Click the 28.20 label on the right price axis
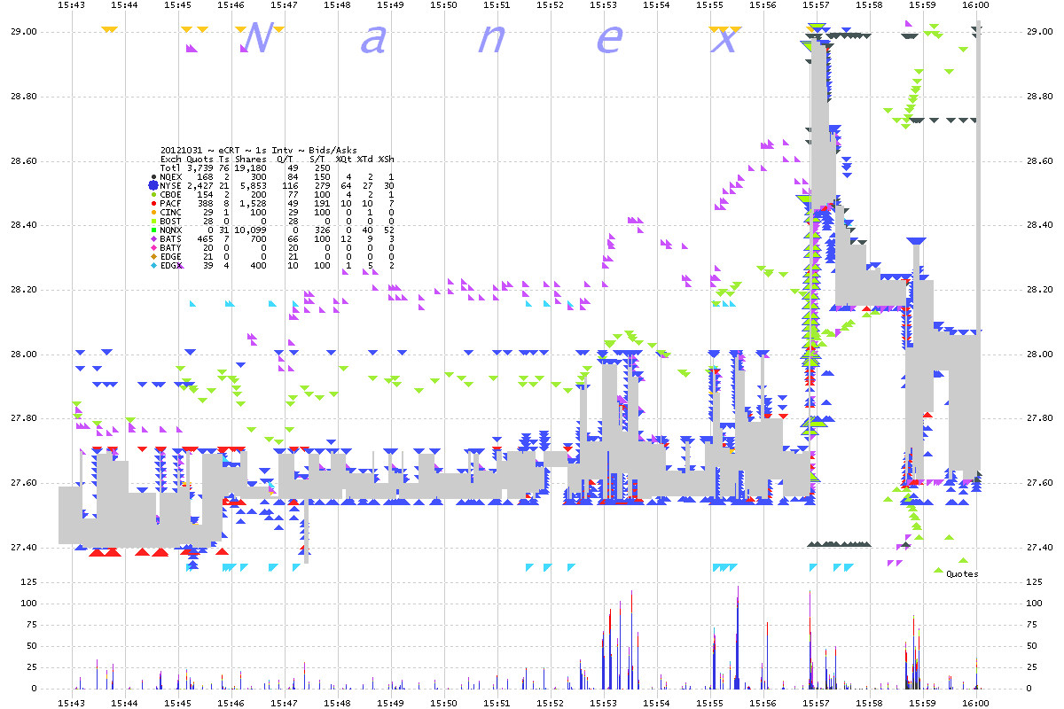The height and width of the screenshot is (709, 1064). (1038, 290)
